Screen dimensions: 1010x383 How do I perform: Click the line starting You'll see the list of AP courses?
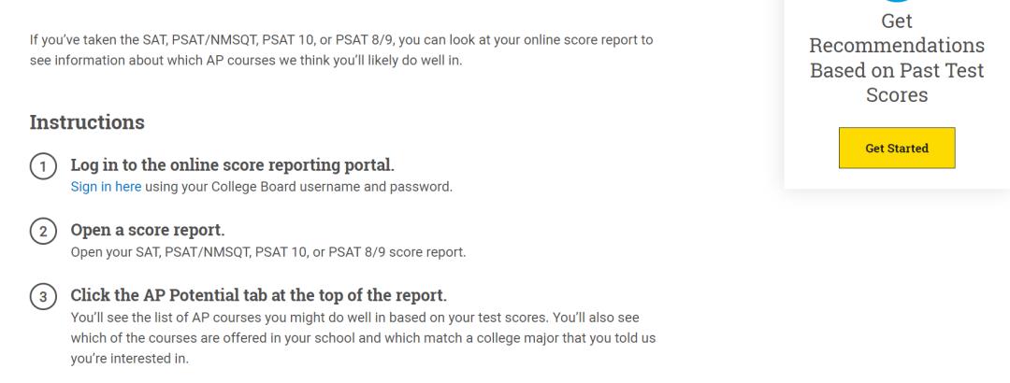(x=355, y=318)
